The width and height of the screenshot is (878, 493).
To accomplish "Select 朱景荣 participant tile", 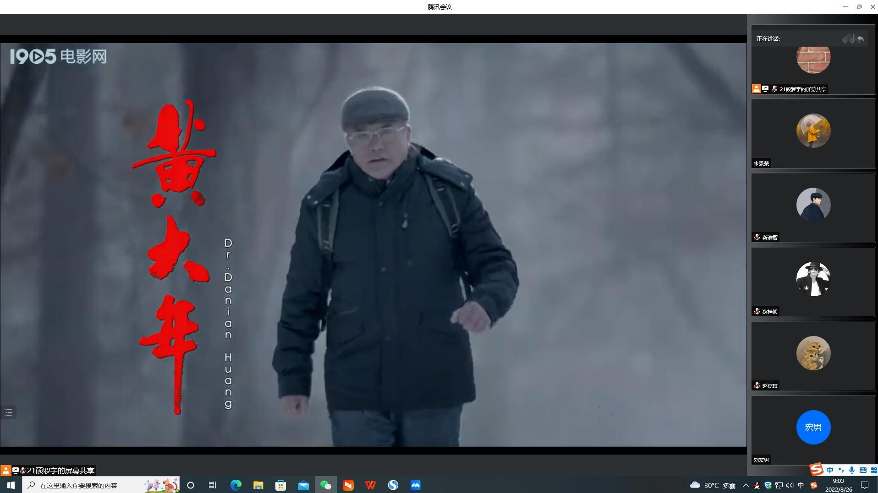I will 813,133.
